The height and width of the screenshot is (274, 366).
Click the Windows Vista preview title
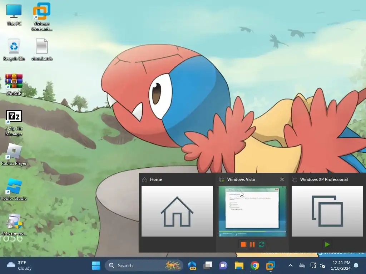tap(241, 179)
